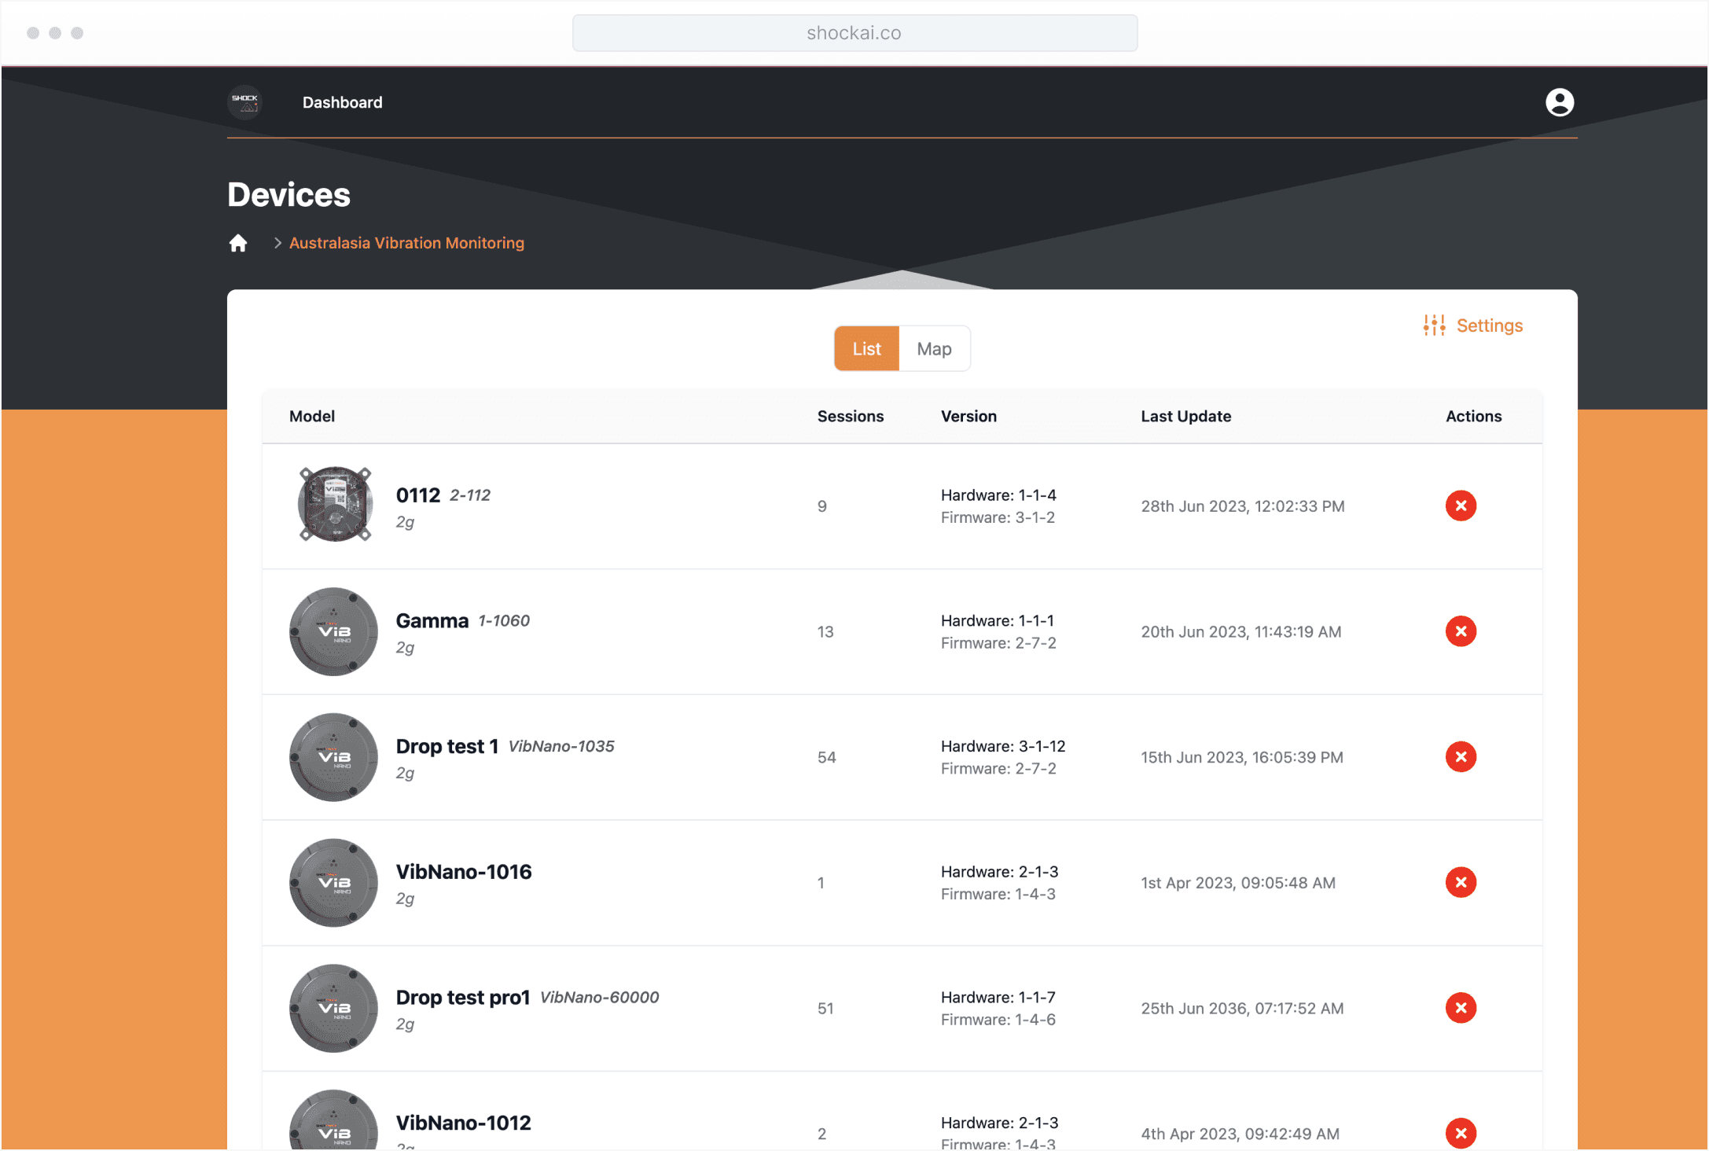Click date 28th Jun 2023, 12:02:33 PM
This screenshot has width=1709, height=1151.
pyautogui.click(x=1242, y=506)
